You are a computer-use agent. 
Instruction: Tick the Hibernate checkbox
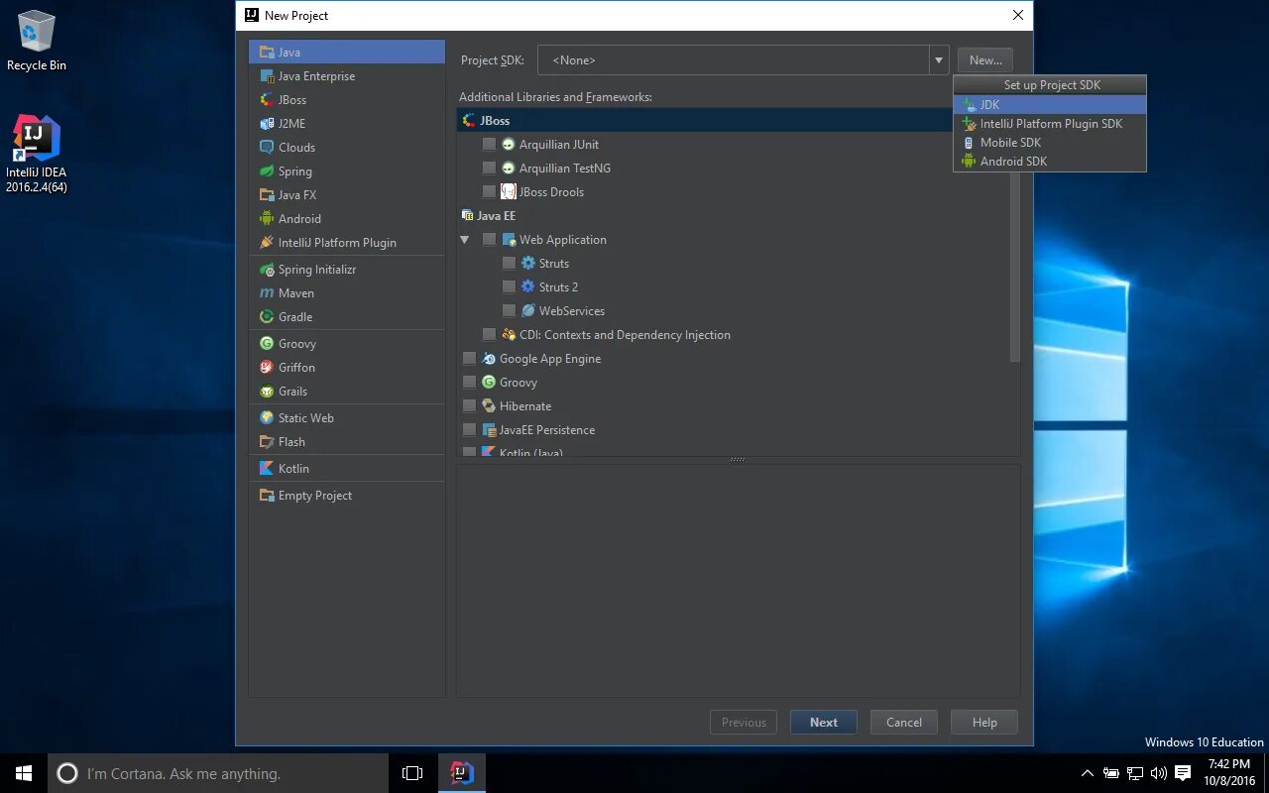click(469, 406)
